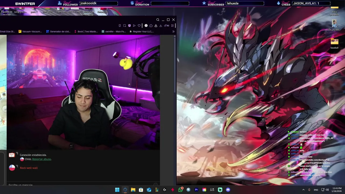Viewport: 345px width, 194px height.
Task: Click the SWINTFER overlay logo
Action: 25,4
